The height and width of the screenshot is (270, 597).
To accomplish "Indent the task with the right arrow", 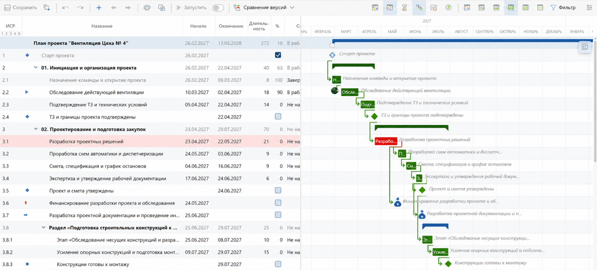I will point(128,8).
